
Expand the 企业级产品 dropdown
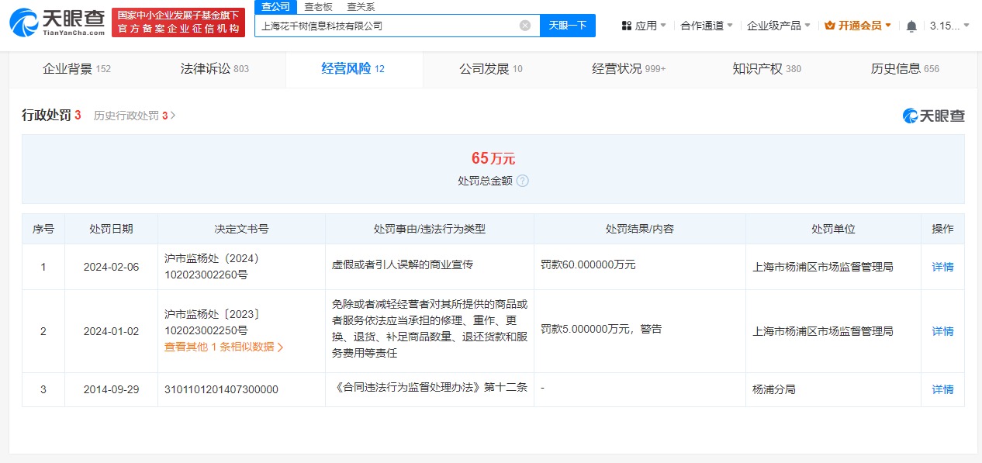click(779, 26)
